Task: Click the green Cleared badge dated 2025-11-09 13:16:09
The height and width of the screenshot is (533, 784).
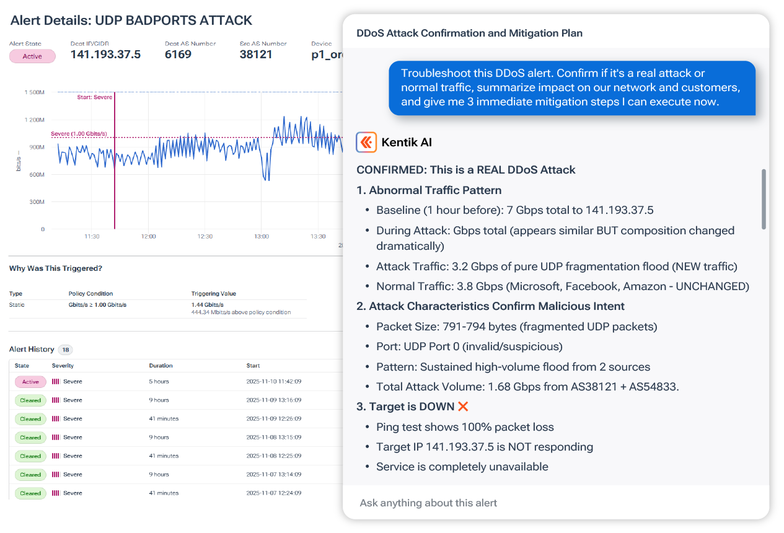Action: tap(30, 400)
